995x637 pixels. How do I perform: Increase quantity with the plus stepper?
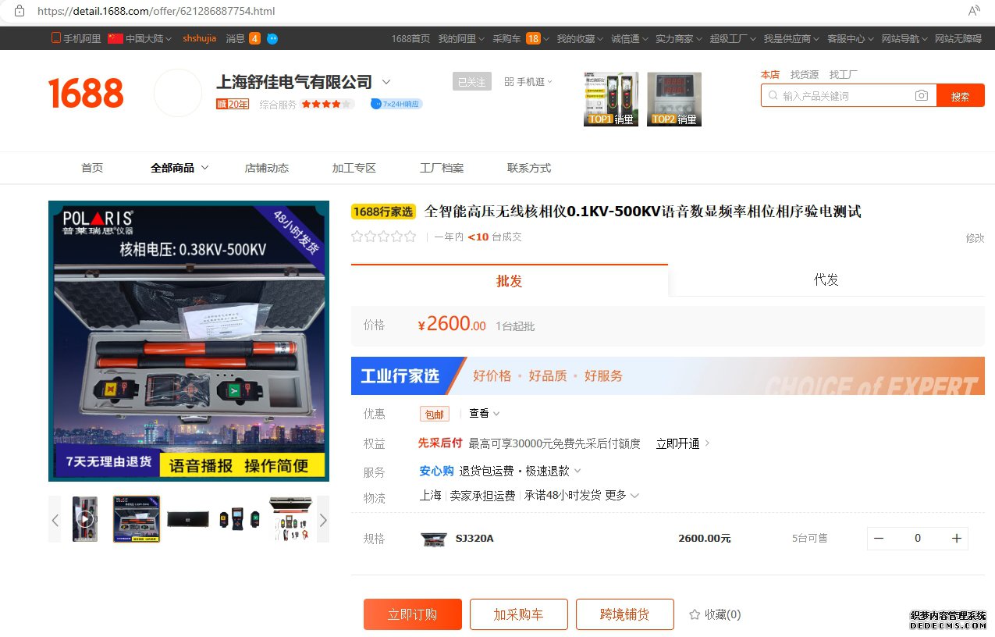coord(955,538)
